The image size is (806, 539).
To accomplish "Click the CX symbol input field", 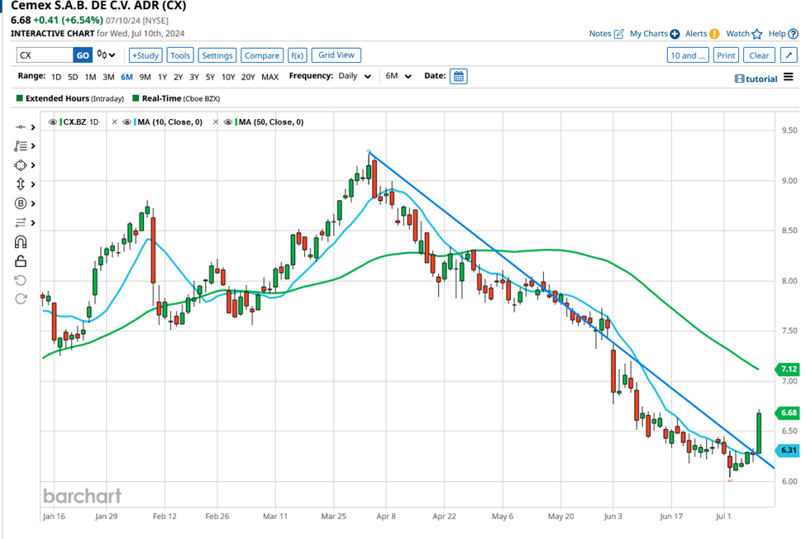I will click(x=44, y=55).
